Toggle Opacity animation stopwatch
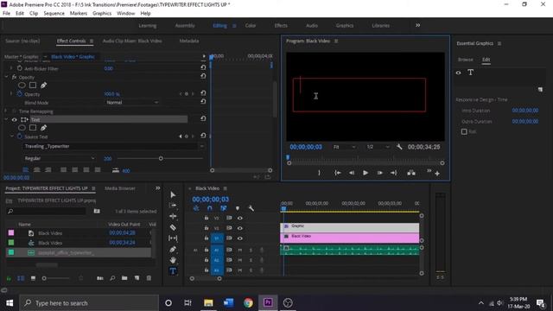The image size is (553, 311). 20,94
